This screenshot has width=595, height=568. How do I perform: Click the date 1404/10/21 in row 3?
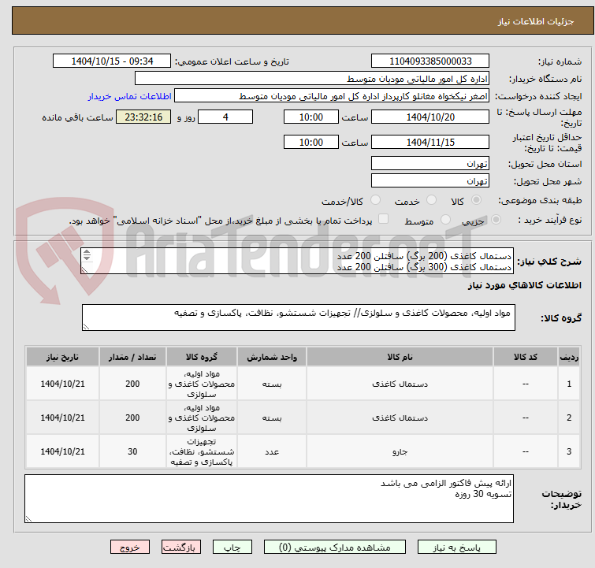click(x=62, y=451)
